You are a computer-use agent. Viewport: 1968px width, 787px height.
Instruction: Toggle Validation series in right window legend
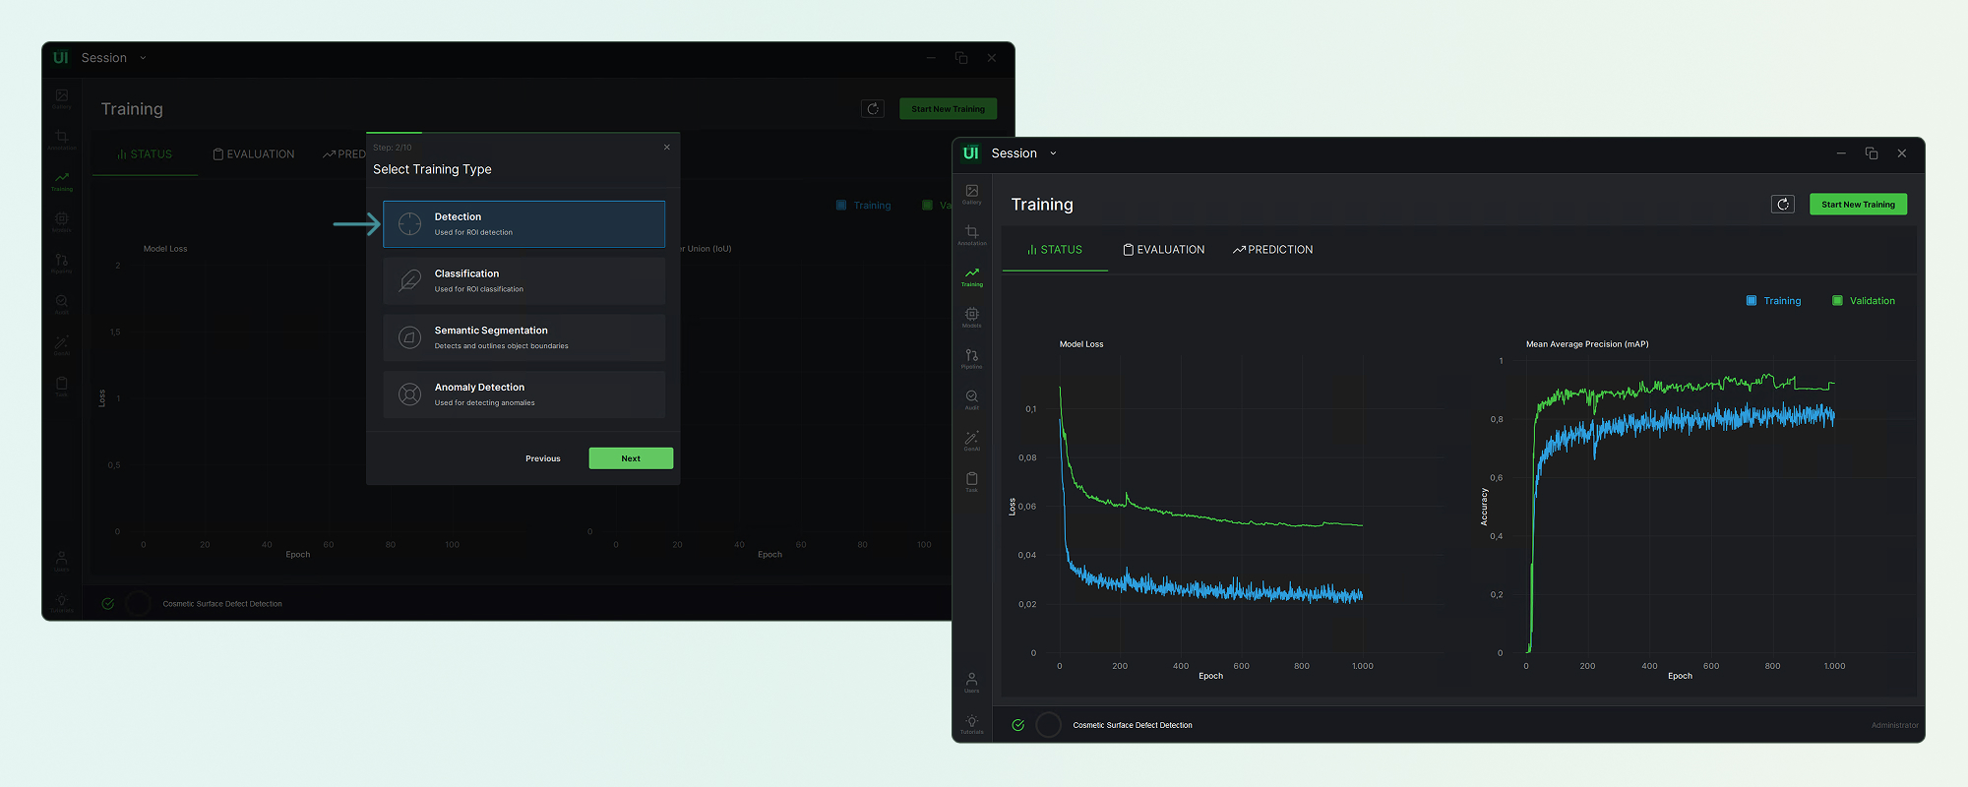pyautogui.click(x=1863, y=301)
